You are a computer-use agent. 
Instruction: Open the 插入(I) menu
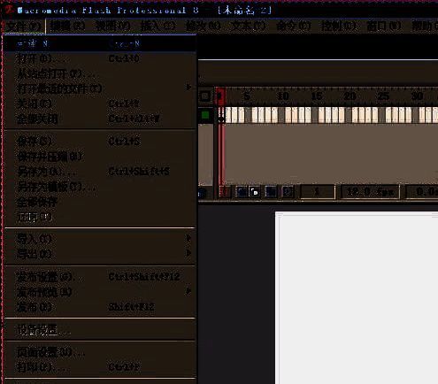click(x=158, y=27)
